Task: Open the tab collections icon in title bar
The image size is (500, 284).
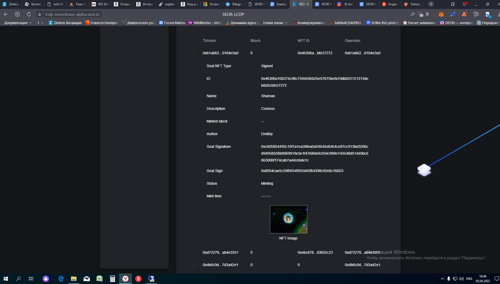Action: click(452, 4)
